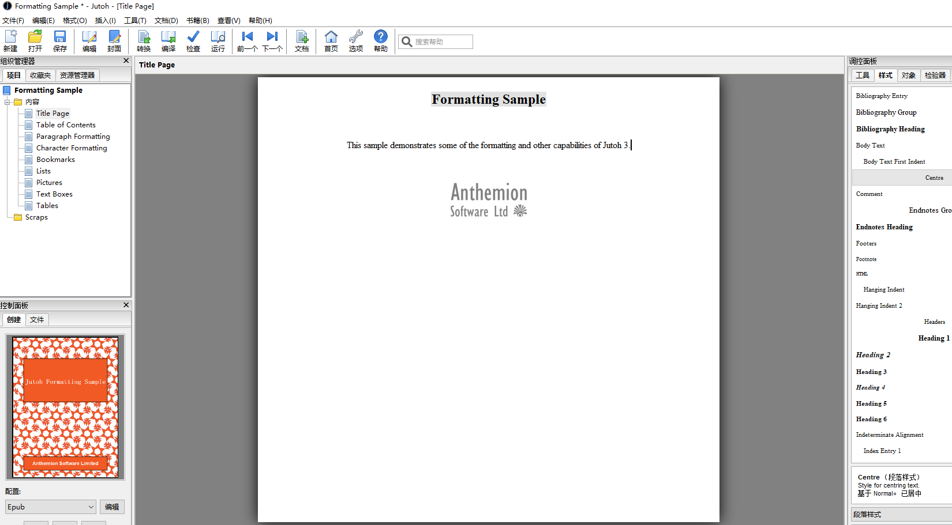Click the 新建 (New) toolbar icon
952x525 pixels.
pos(10,41)
